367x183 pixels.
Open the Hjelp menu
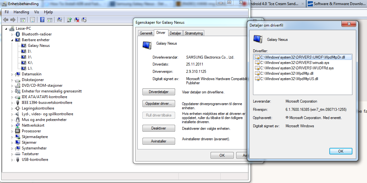click(48, 12)
